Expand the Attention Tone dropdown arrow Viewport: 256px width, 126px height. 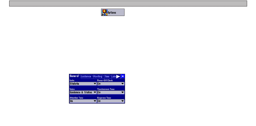click(95, 101)
